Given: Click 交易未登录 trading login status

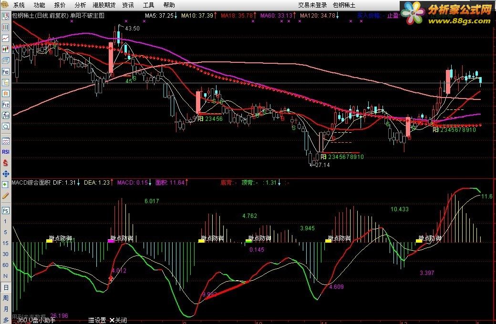Looking at the screenshot, I should coord(312,5).
